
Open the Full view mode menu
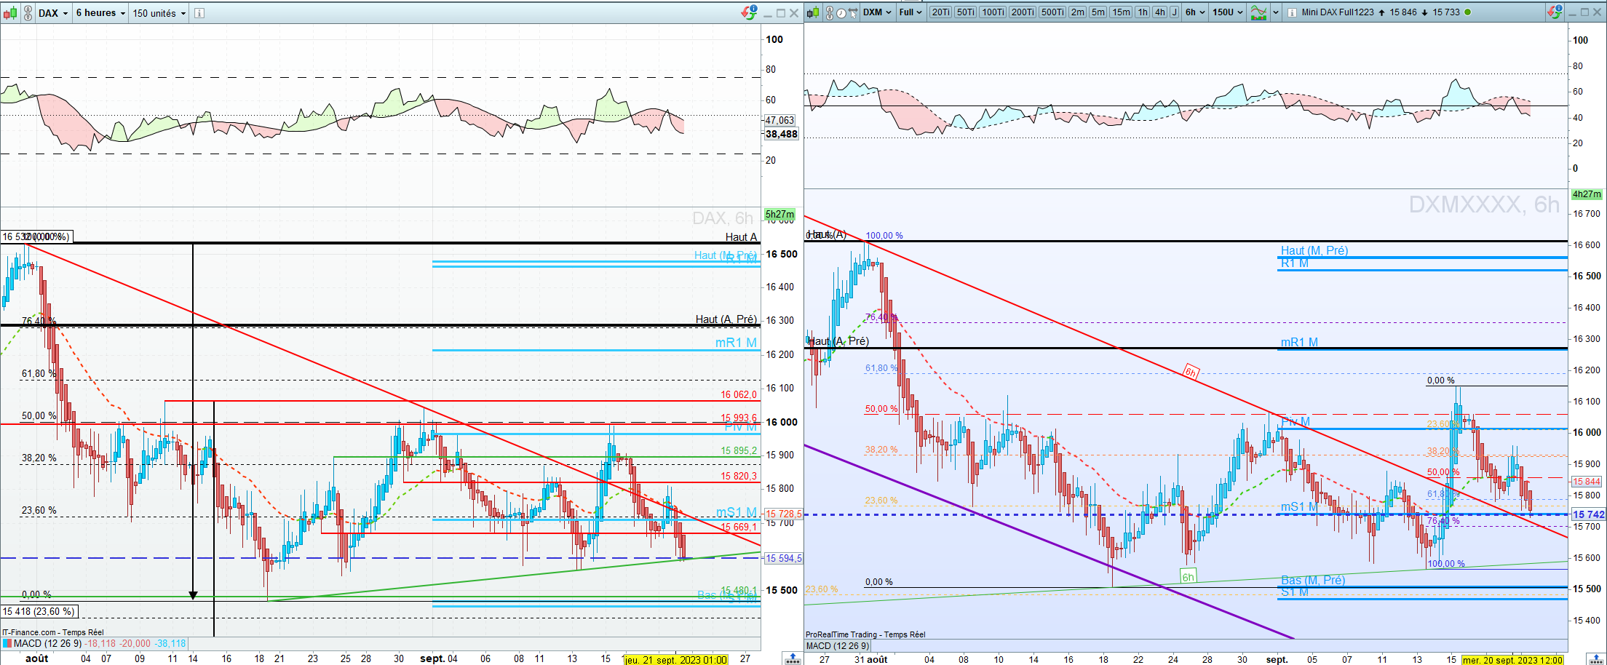point(910,12)
